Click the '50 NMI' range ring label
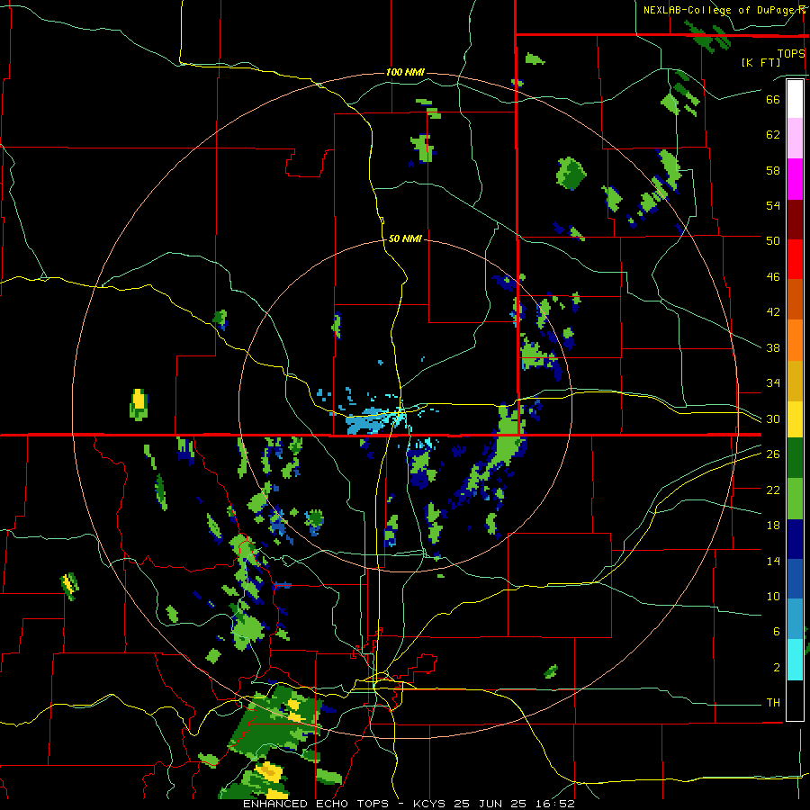Screen dimensions: 810x810 click(405, 238)
